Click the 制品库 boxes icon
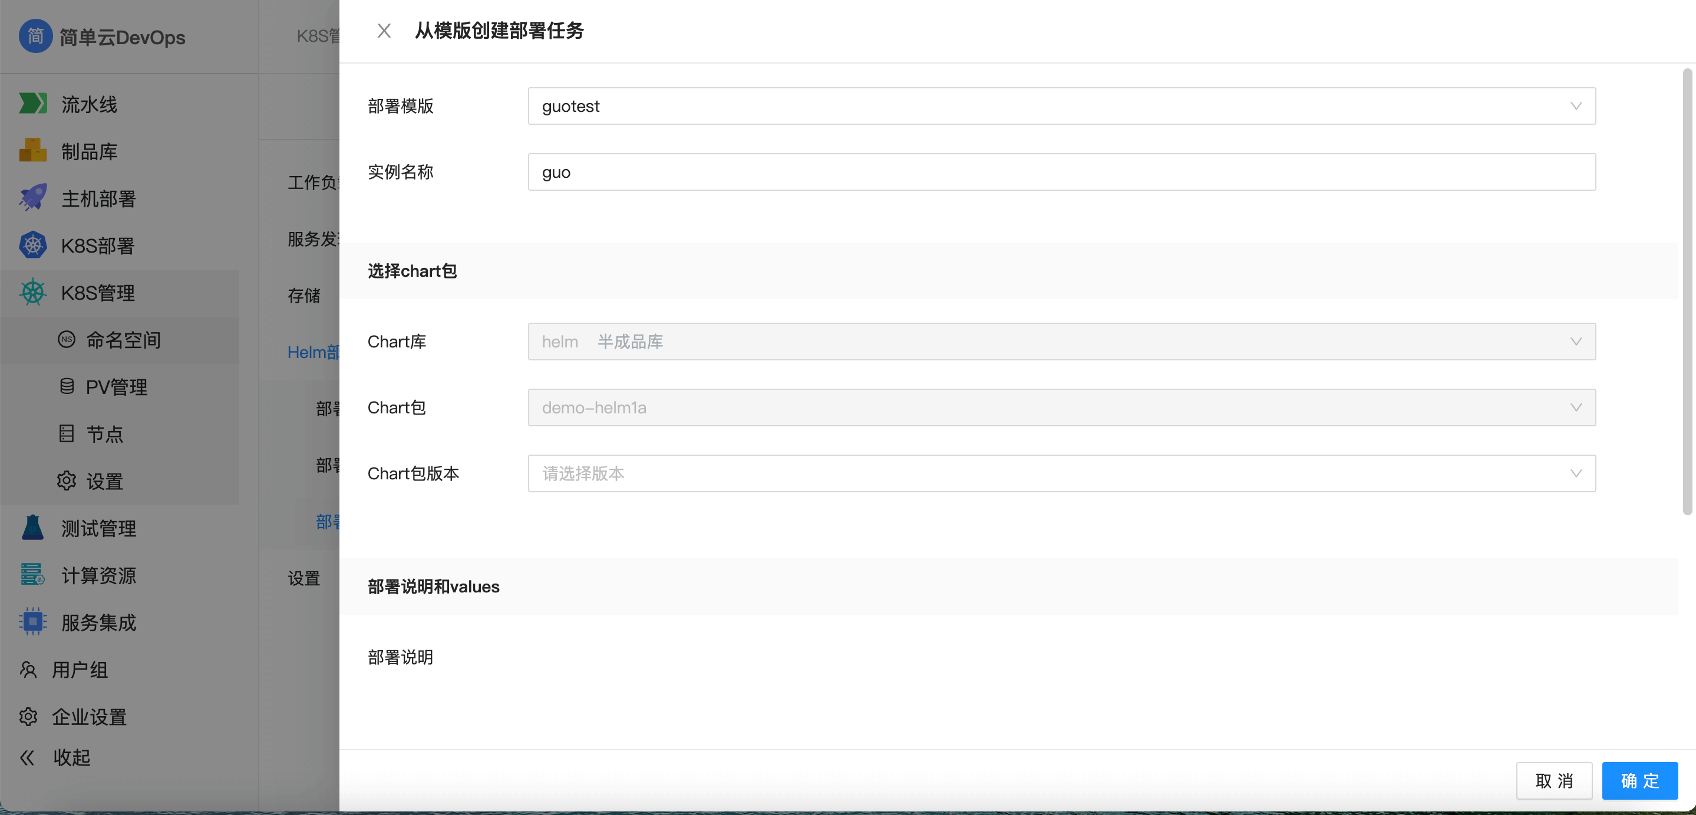This screenshot has height=815, width=1696. [x=32, y=151]
